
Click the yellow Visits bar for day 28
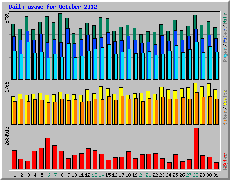195,88
